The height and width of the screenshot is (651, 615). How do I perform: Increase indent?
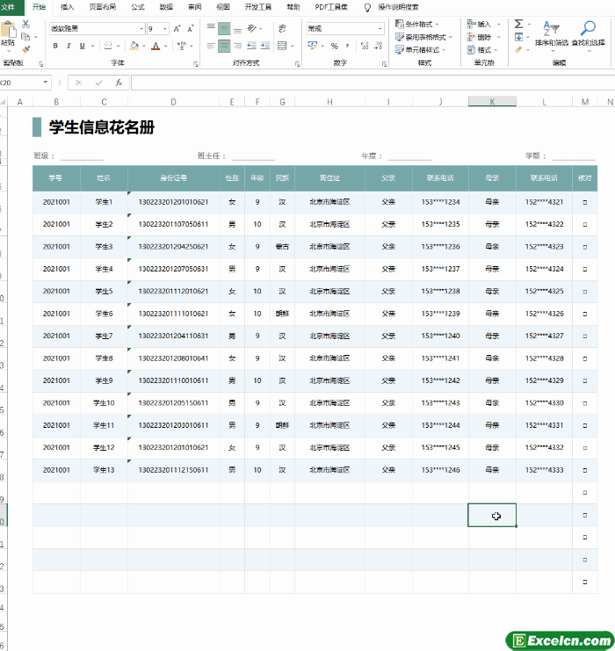[265, 46]
